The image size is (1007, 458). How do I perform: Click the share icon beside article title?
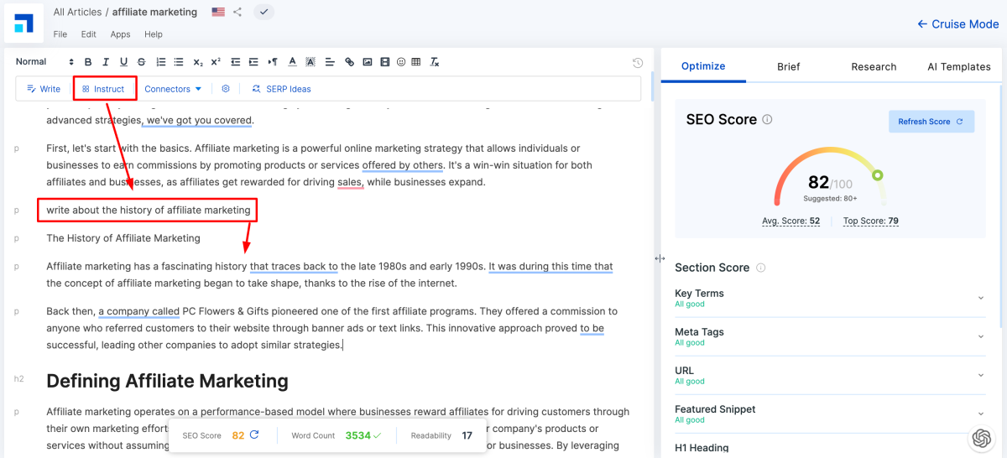coord(237,12)
